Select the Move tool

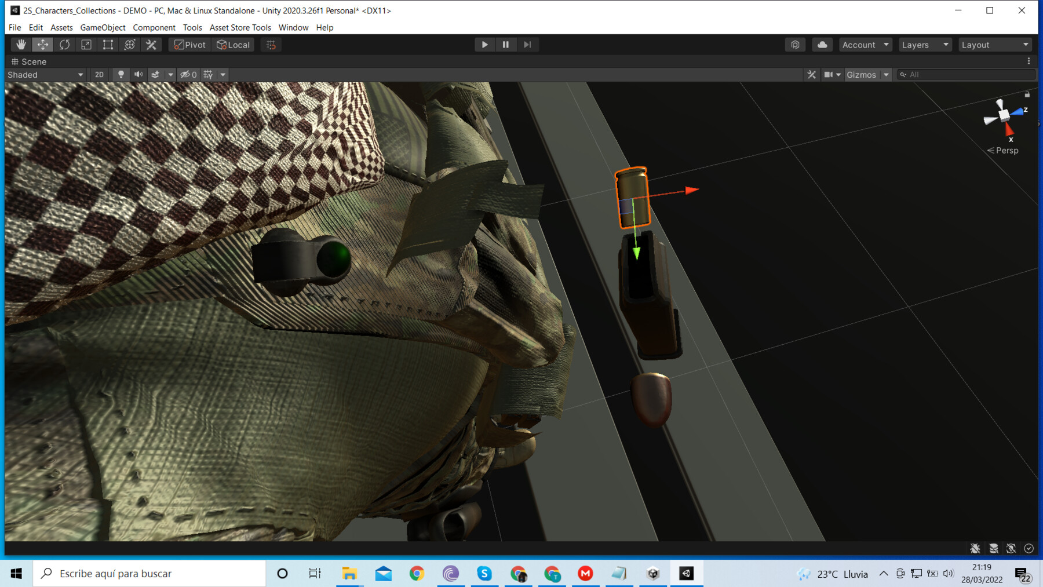point(43,45)
